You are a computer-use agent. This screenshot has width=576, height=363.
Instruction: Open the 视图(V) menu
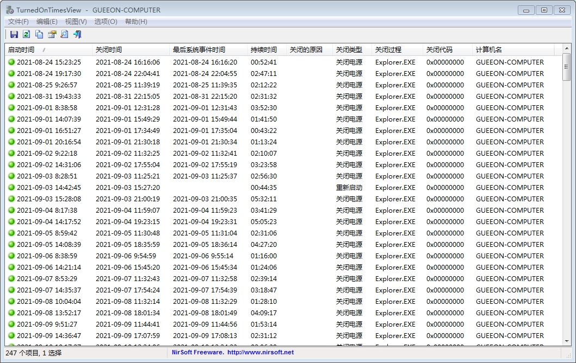point(76,22)
